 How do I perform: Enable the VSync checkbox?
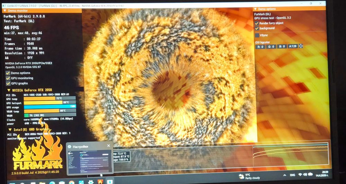coord(257,35)
